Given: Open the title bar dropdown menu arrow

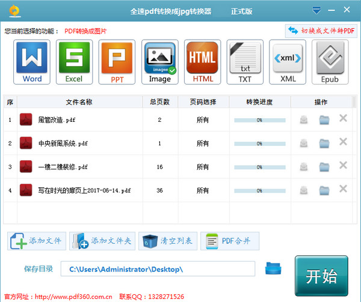Looking at the screenshot, I should pyautogui.click(x=316, y=10).
